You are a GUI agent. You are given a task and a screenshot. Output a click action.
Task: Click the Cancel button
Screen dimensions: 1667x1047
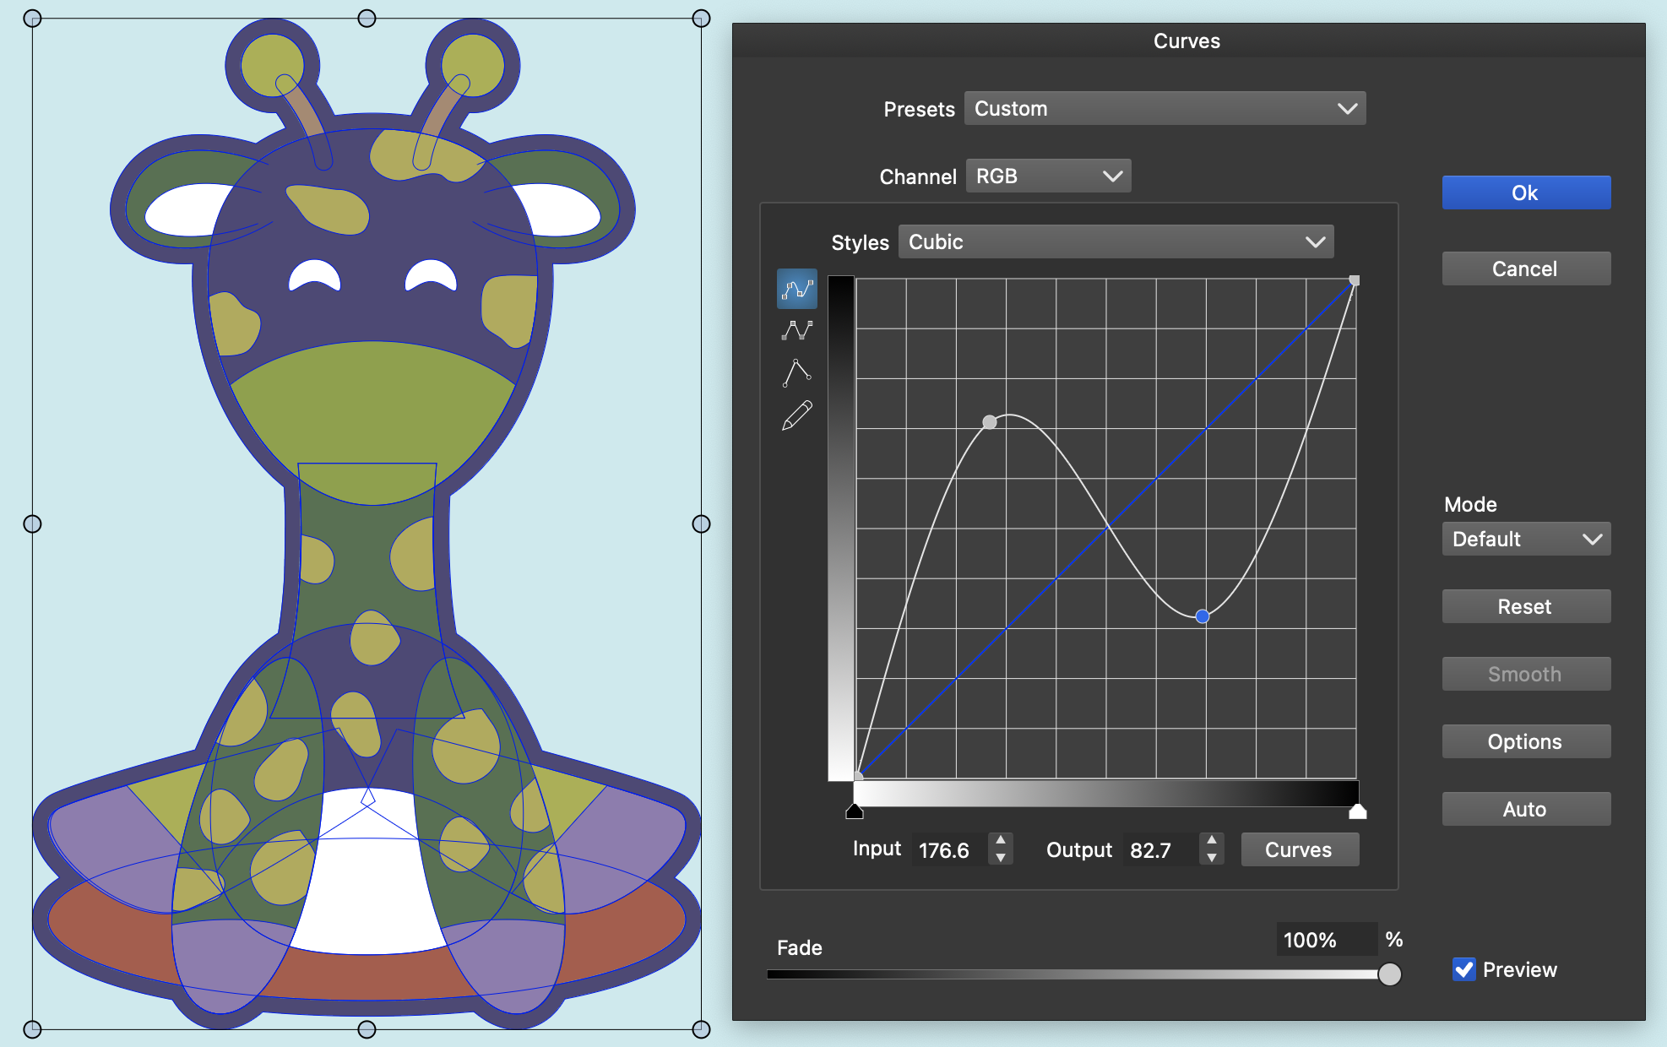coord(1525,269)
